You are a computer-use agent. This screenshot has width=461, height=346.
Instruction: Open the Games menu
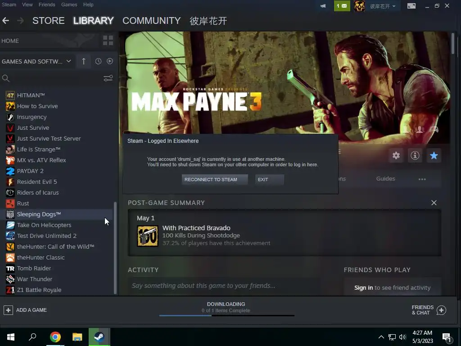[x=69, y=5]
